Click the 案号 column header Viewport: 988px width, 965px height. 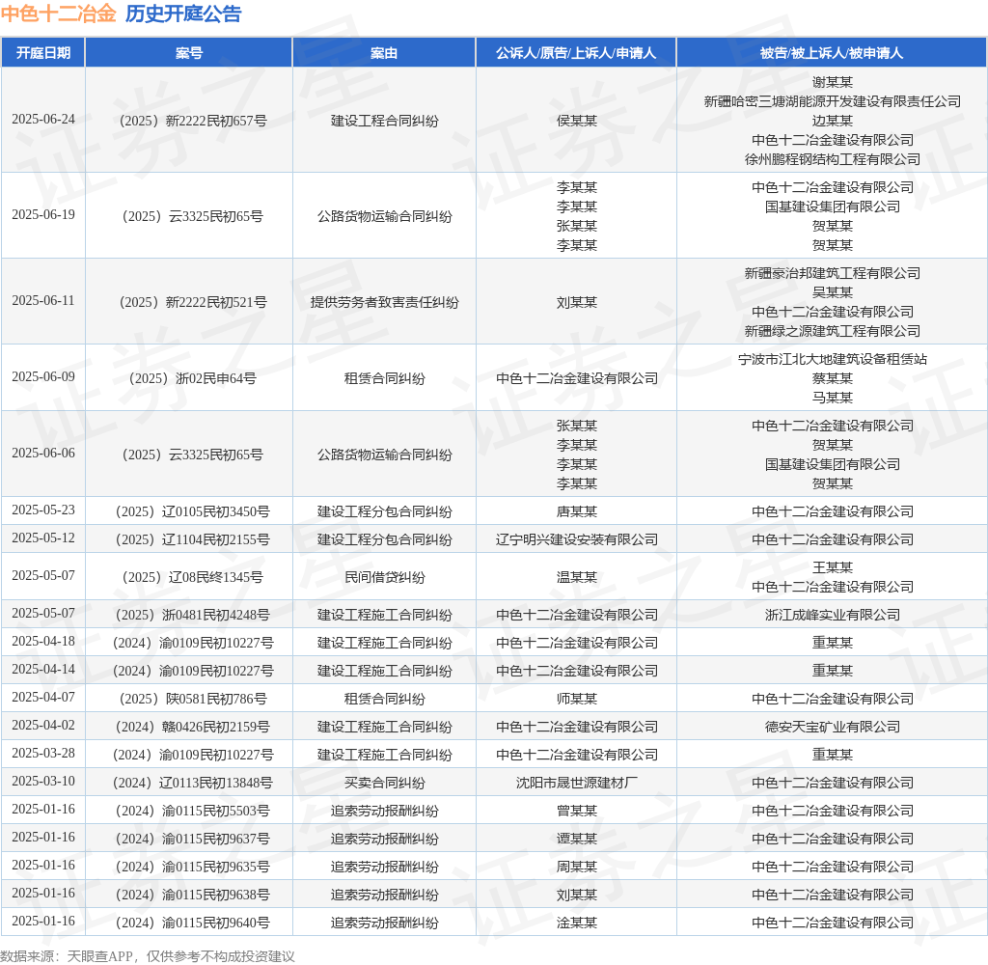pos(189,53)
